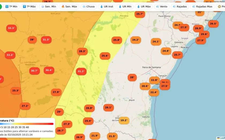225x140 pixels.
Task: Open the 28° marker near Feira de Santana
Action: click(x=132, y=77)
